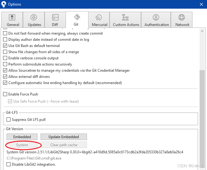This screenshot has width=207, height=170.
Task: Enable 'Show file changes from all sides'
Action: pyautogui.click(x=5, y=52)
